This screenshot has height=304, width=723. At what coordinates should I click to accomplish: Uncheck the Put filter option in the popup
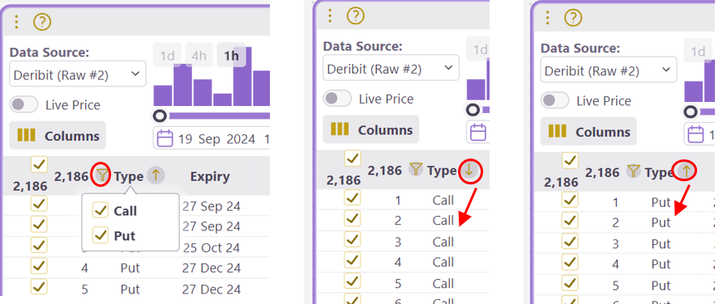point(100,235)
